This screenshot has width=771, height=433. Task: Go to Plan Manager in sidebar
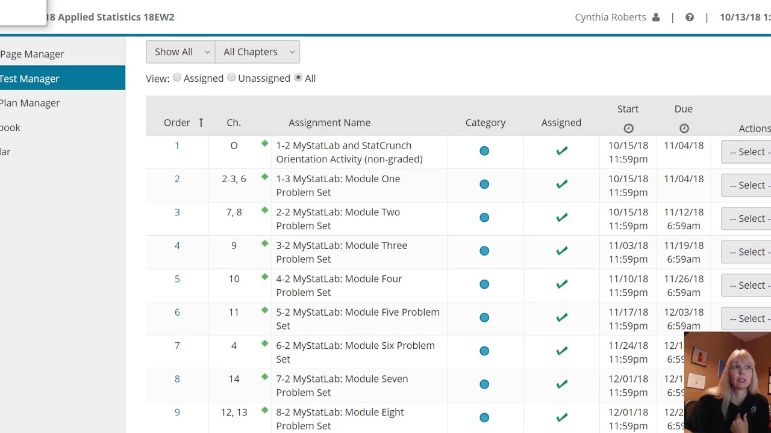coord(30,103)
